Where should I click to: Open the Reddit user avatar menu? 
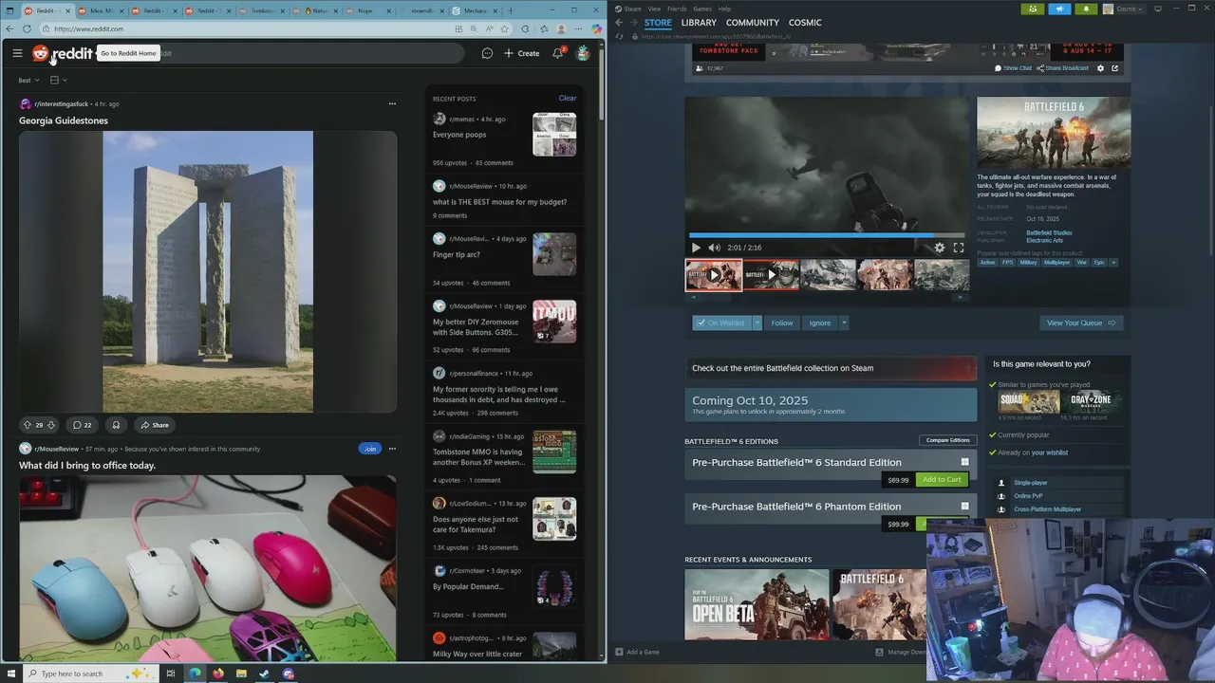click(583, 53)
